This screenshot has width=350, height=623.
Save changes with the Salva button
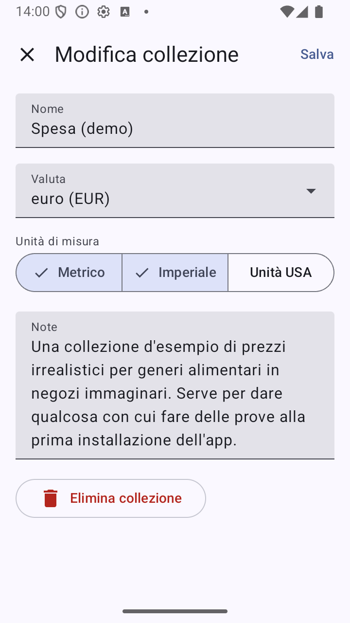tap(317, 55)
